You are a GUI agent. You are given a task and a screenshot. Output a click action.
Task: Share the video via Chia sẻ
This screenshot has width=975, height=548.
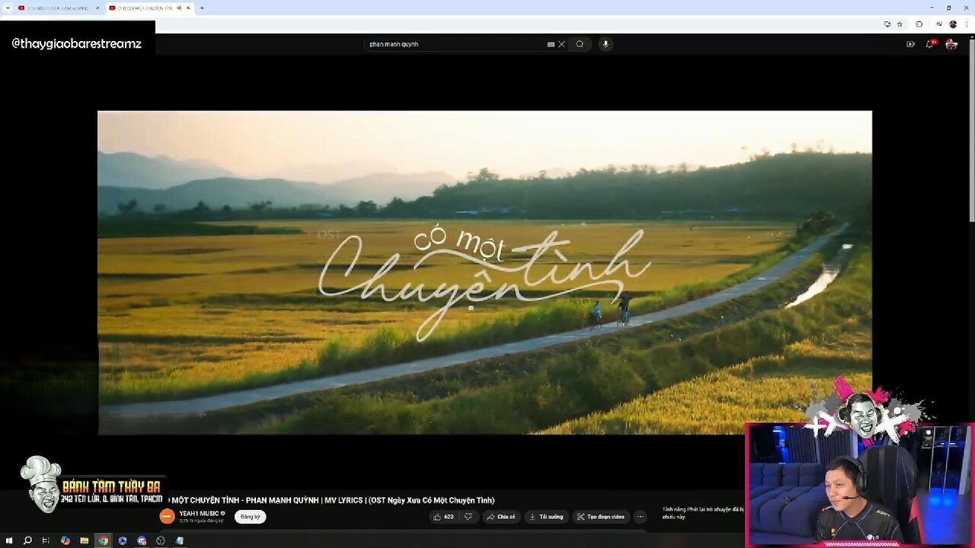click(x=501, y=517)
